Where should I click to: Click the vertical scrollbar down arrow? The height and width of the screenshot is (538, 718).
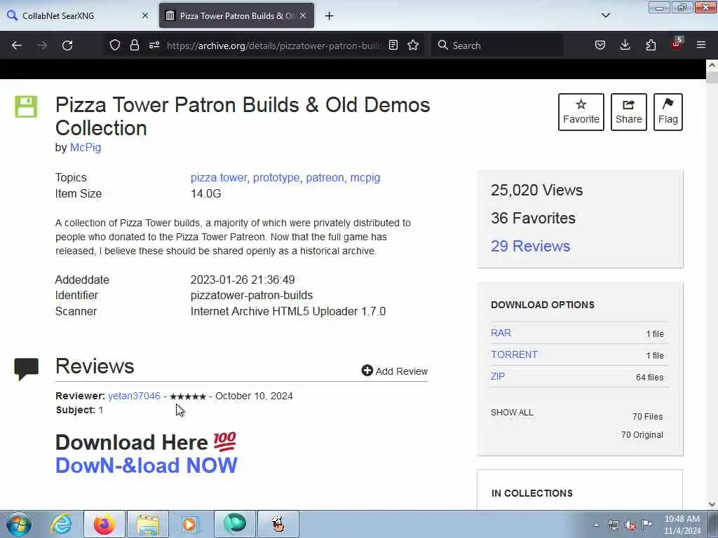pos(712,504)
